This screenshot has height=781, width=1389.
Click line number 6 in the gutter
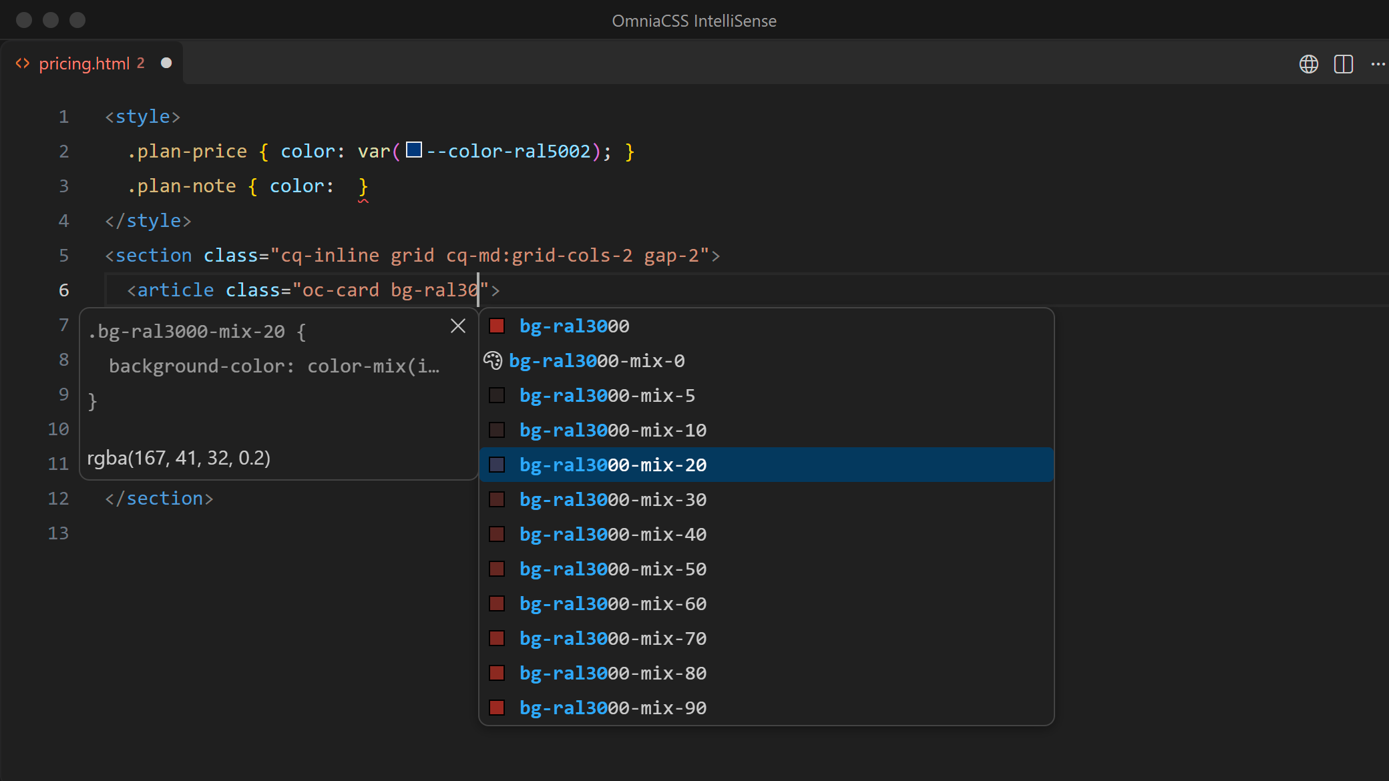pyautogui.click(x=64, y=290)
